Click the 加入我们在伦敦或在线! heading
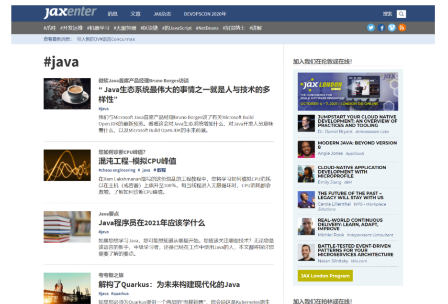This screenshot has width=448, height=304. coord(322,61)
